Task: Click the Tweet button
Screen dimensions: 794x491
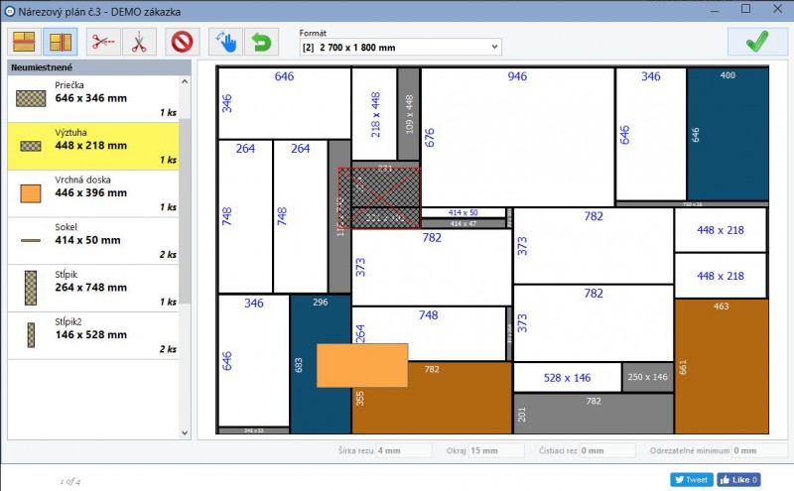Action: coord(691,479)
